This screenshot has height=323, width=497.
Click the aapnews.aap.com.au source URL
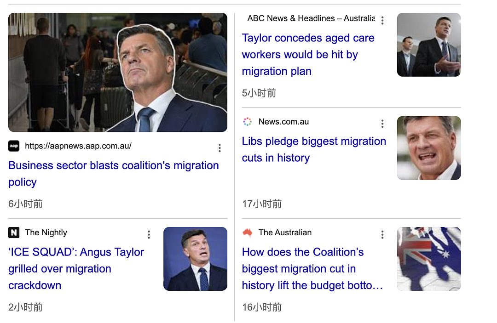pos(78,146)
